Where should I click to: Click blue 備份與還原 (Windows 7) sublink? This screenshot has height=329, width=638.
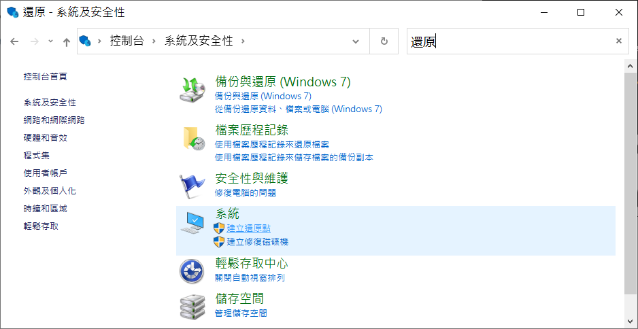pyautogui.click(x=263, y=97)
